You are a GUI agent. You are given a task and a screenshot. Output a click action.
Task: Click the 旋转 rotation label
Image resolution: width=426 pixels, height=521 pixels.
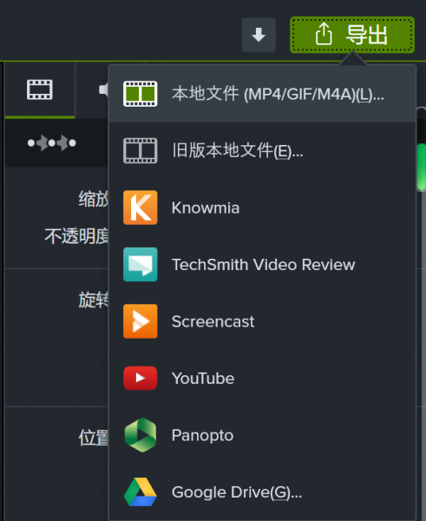(x=94, y=300)
